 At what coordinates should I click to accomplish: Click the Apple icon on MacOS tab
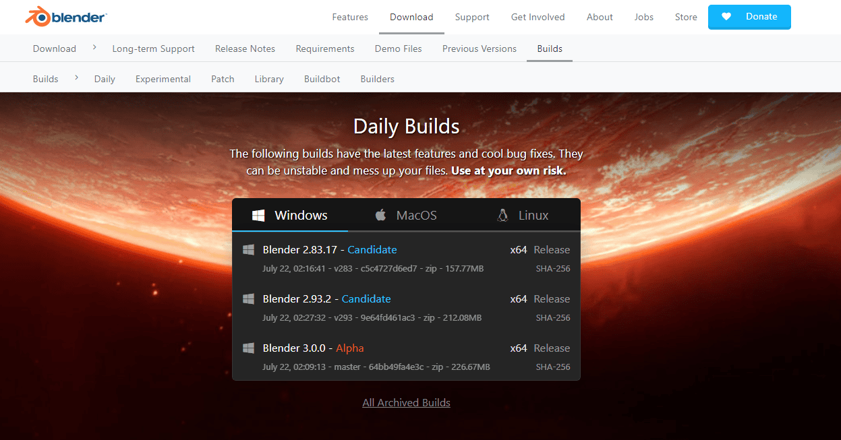(x=381, y=215)
